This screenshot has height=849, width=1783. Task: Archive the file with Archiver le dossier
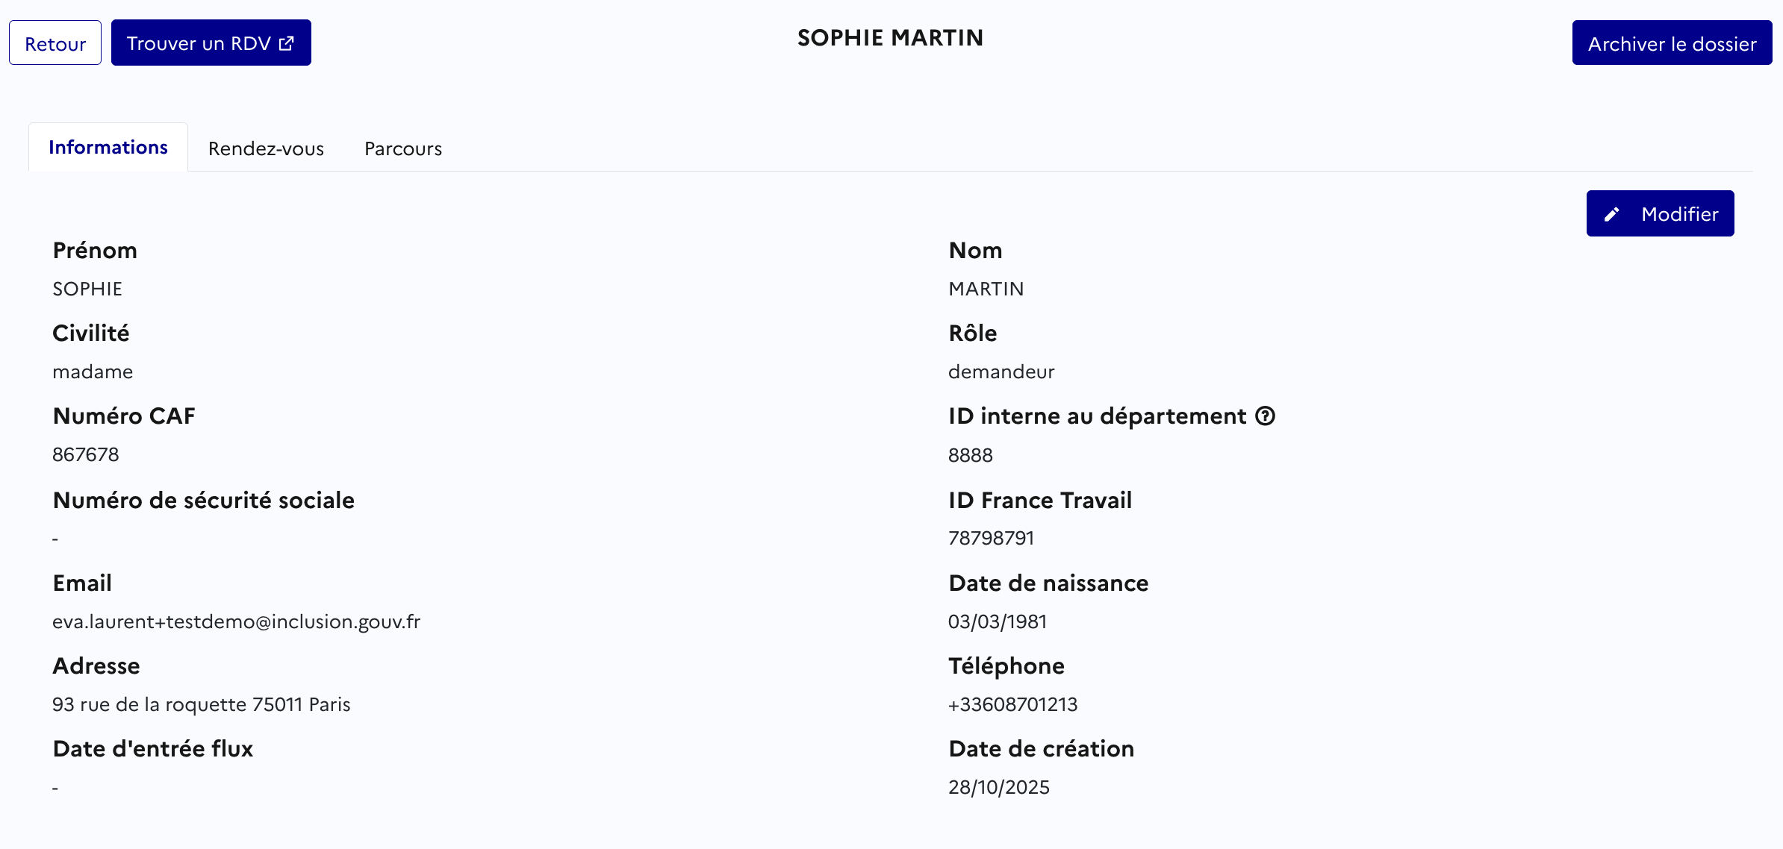(1672, 43)
